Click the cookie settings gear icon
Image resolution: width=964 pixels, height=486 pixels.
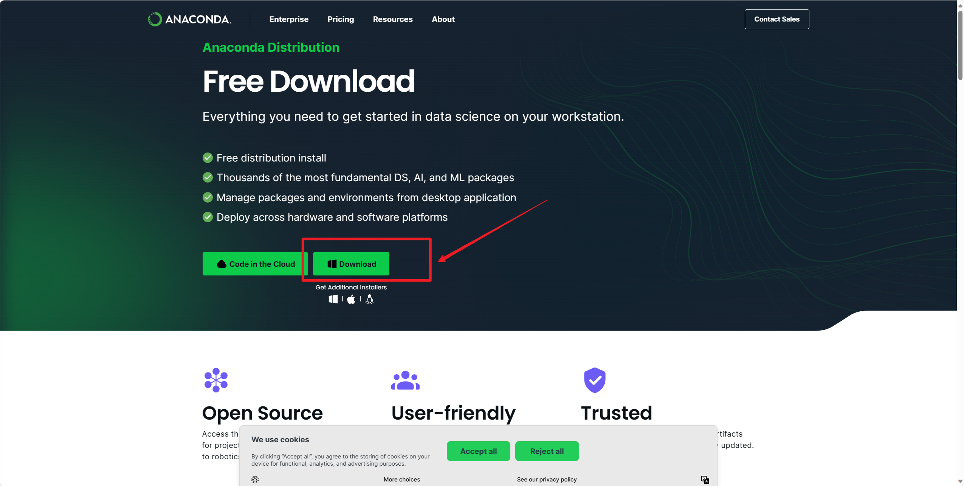[255, 479]
